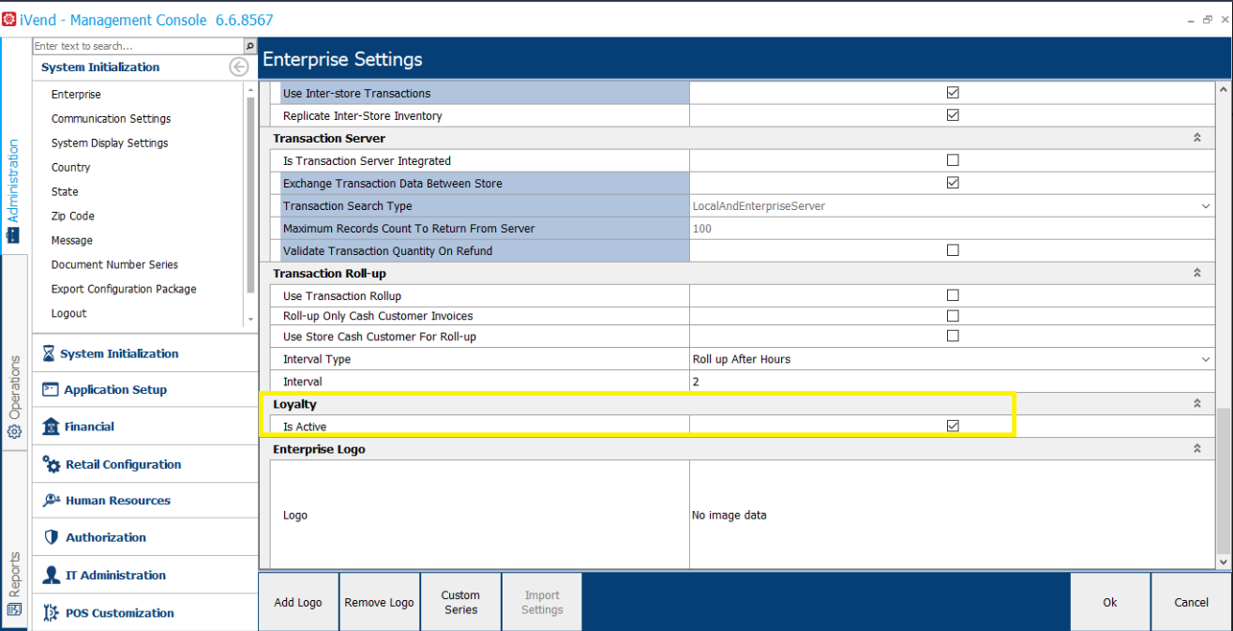Screen dimensions: 1233x631
Task: Open State in the navigation list
Action: (65, 192)
